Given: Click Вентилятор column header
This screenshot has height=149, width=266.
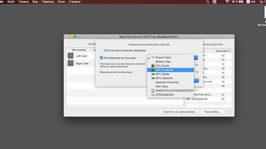Looking at the screenshot, I should pos(79,50).
